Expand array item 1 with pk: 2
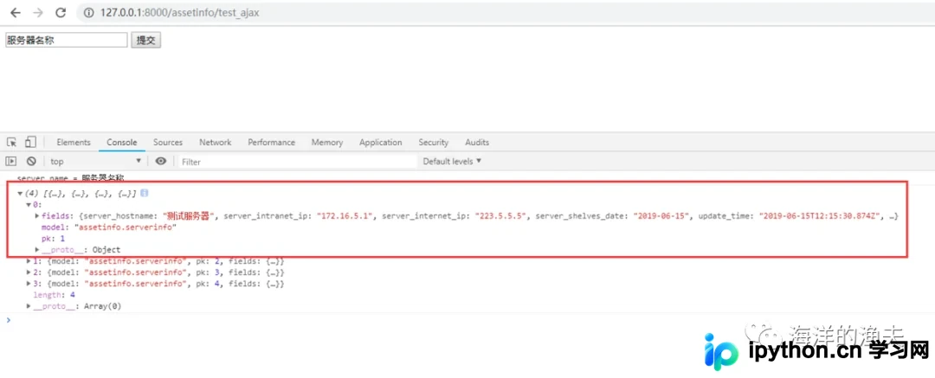 [x=29, y=262]
